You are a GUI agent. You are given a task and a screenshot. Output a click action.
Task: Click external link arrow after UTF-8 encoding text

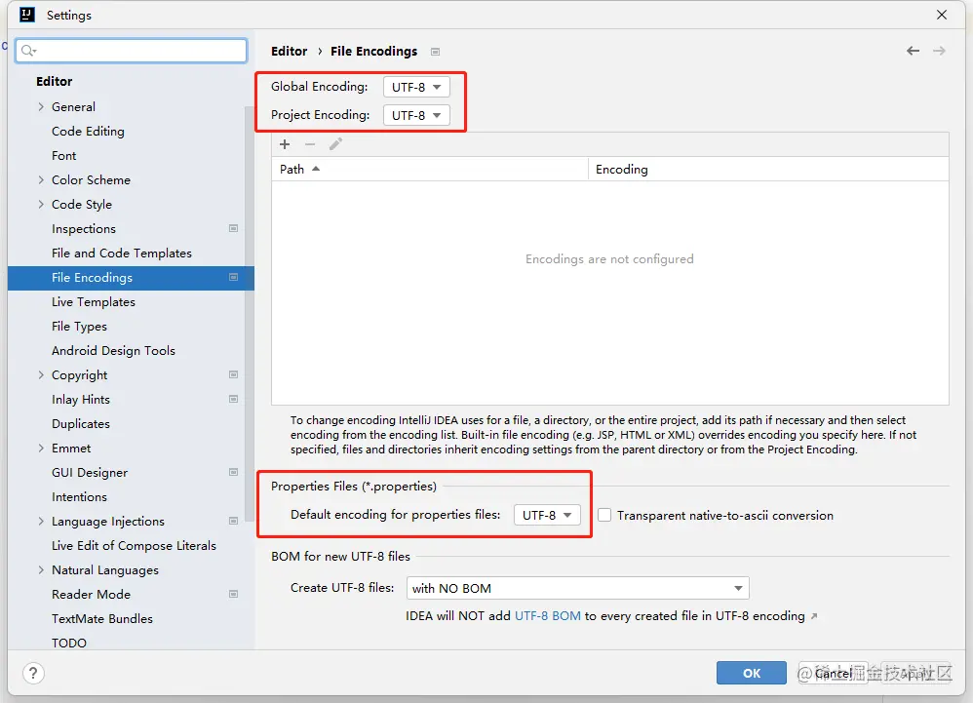[814, 616]
